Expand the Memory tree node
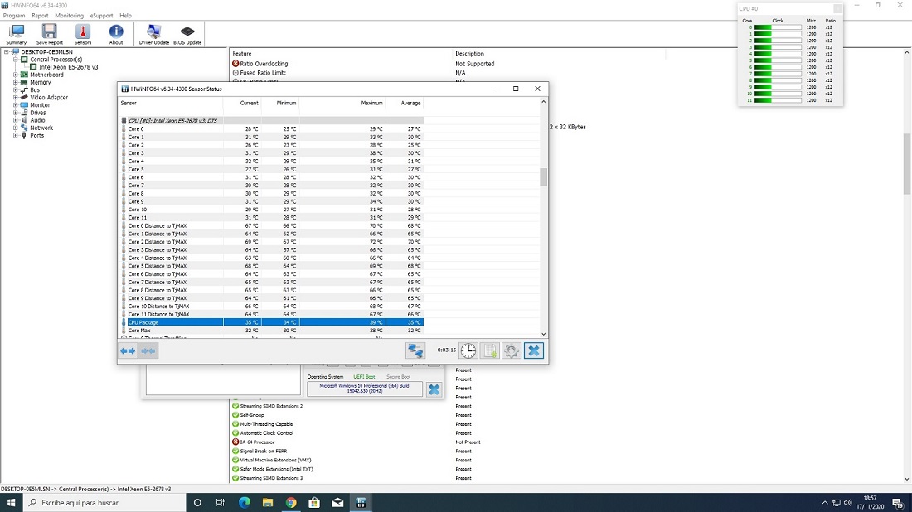The image size is (912, 512). [x=16, y=83]
